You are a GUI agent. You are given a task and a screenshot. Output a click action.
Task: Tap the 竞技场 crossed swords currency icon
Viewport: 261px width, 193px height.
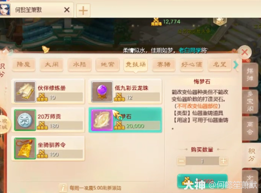tap(156, 22)
